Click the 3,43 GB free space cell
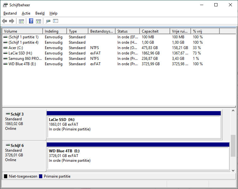This screenshot has height=189, width=238. pyautogui.click(x=178, y=59)
